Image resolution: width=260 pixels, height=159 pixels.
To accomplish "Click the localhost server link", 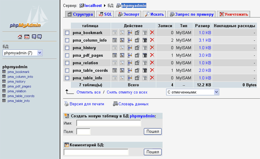I will coord(93,6).
